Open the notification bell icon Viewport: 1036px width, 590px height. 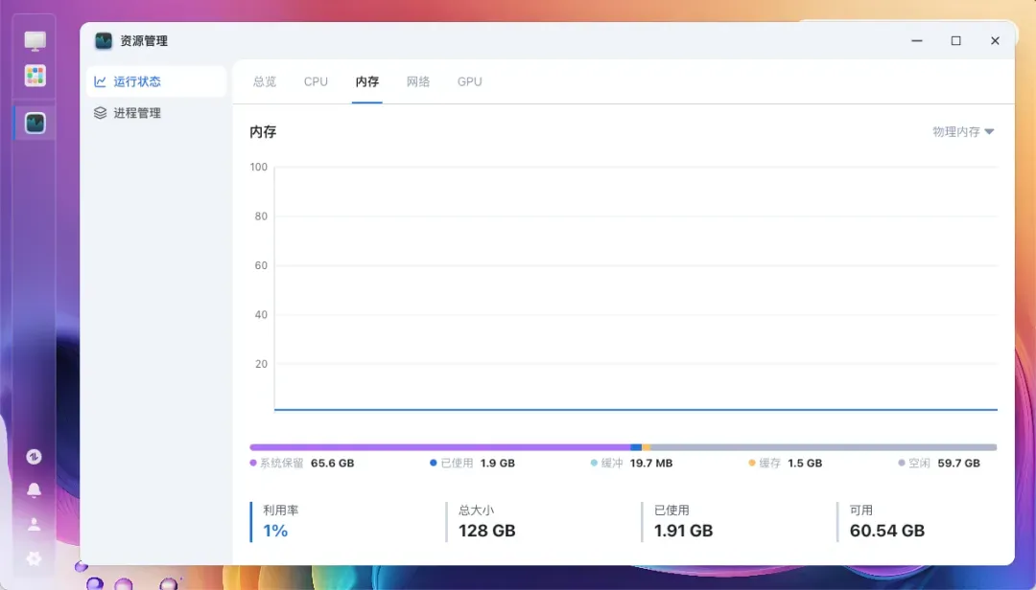(34, 490)
